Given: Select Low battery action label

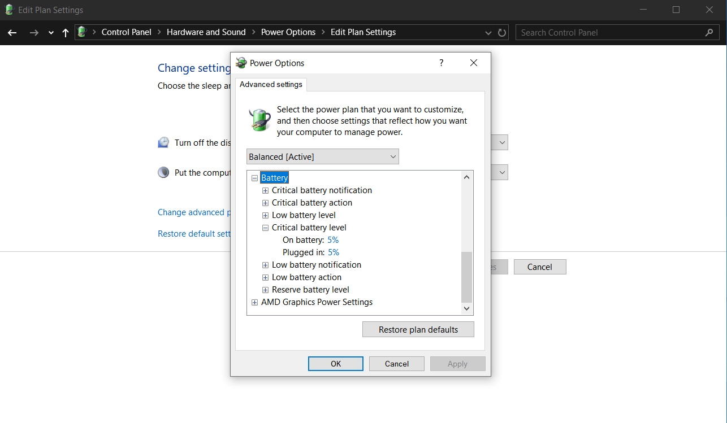Looking at the screenshot, I should [306, 277].
